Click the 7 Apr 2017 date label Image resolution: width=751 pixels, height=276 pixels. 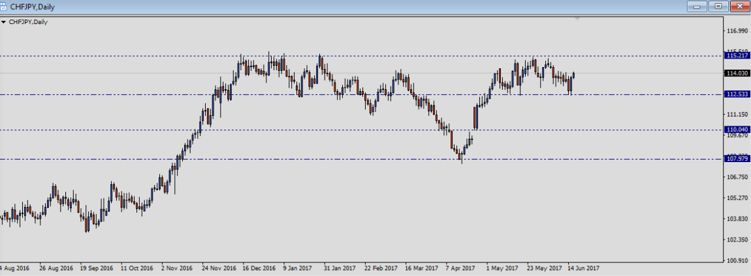point(460,268)
